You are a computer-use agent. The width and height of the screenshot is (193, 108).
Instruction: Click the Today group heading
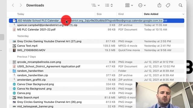tap(21, 14)
